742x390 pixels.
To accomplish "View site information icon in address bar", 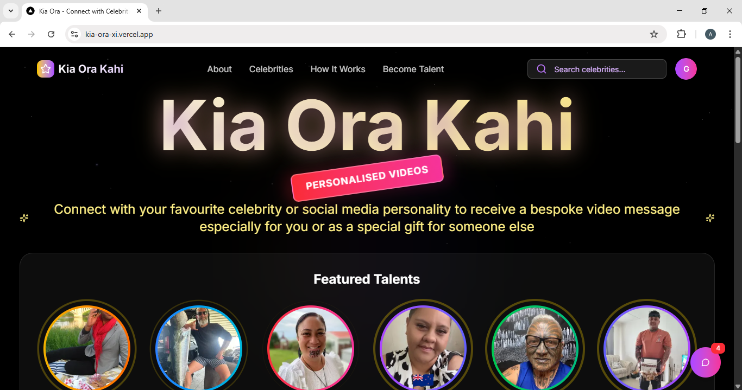I will (x=75, y=34).
